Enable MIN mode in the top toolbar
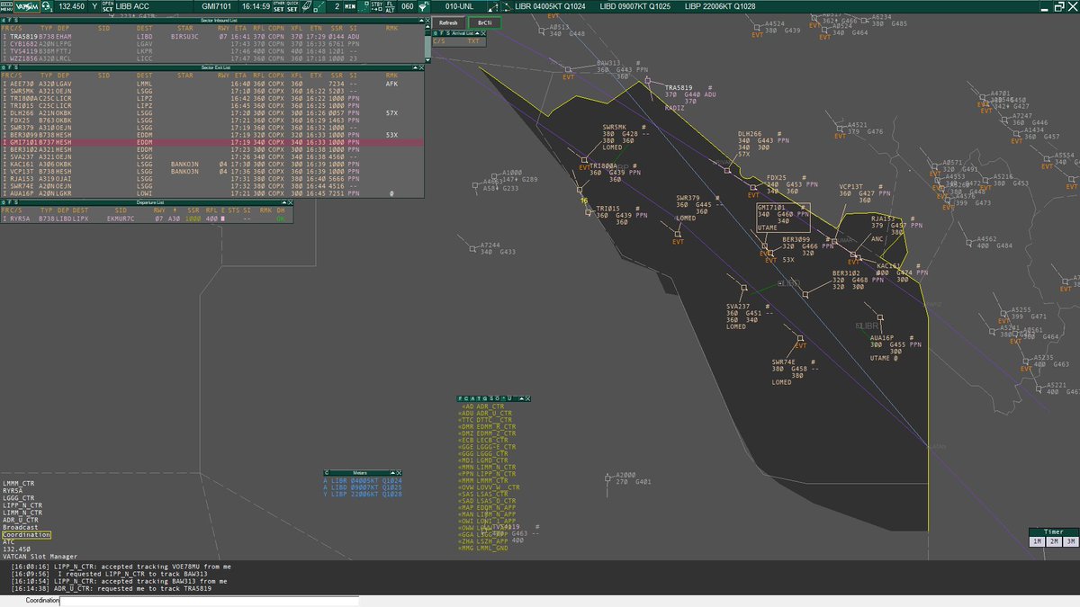The image size is (1080, 607). [349, 6]
